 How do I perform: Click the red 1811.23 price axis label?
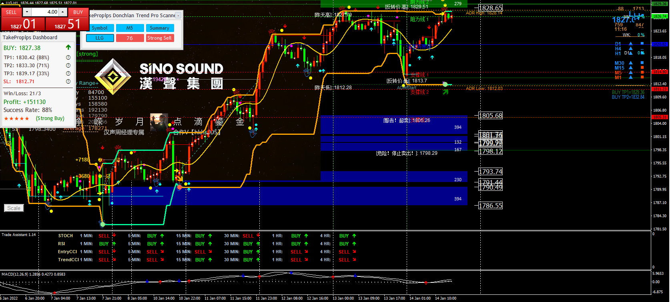click(x=660, y=89)
